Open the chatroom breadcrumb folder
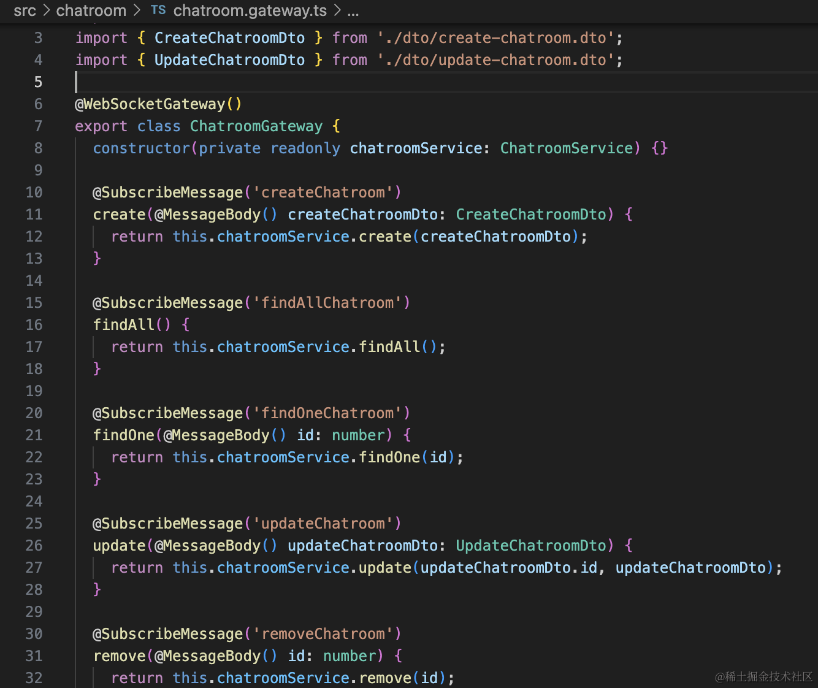818x688 pixels. 91,10
